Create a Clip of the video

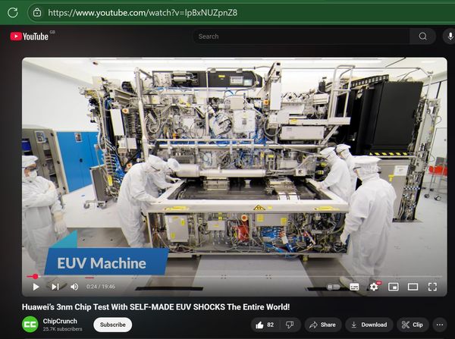click(x=413, y=325)
